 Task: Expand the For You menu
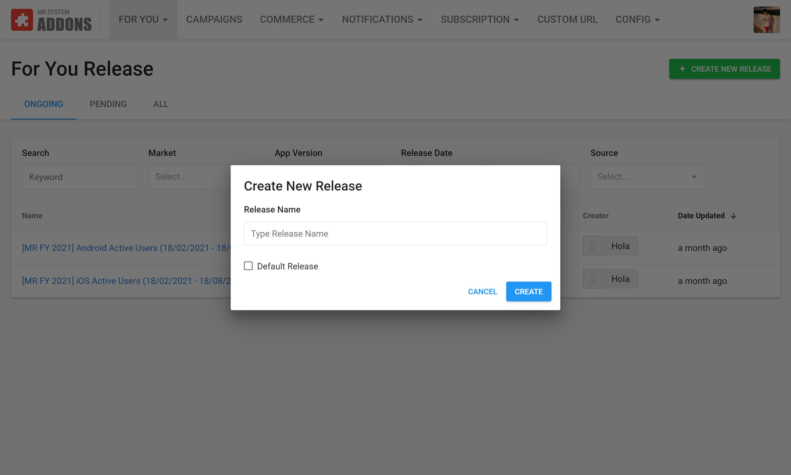(x=143, y=19)
